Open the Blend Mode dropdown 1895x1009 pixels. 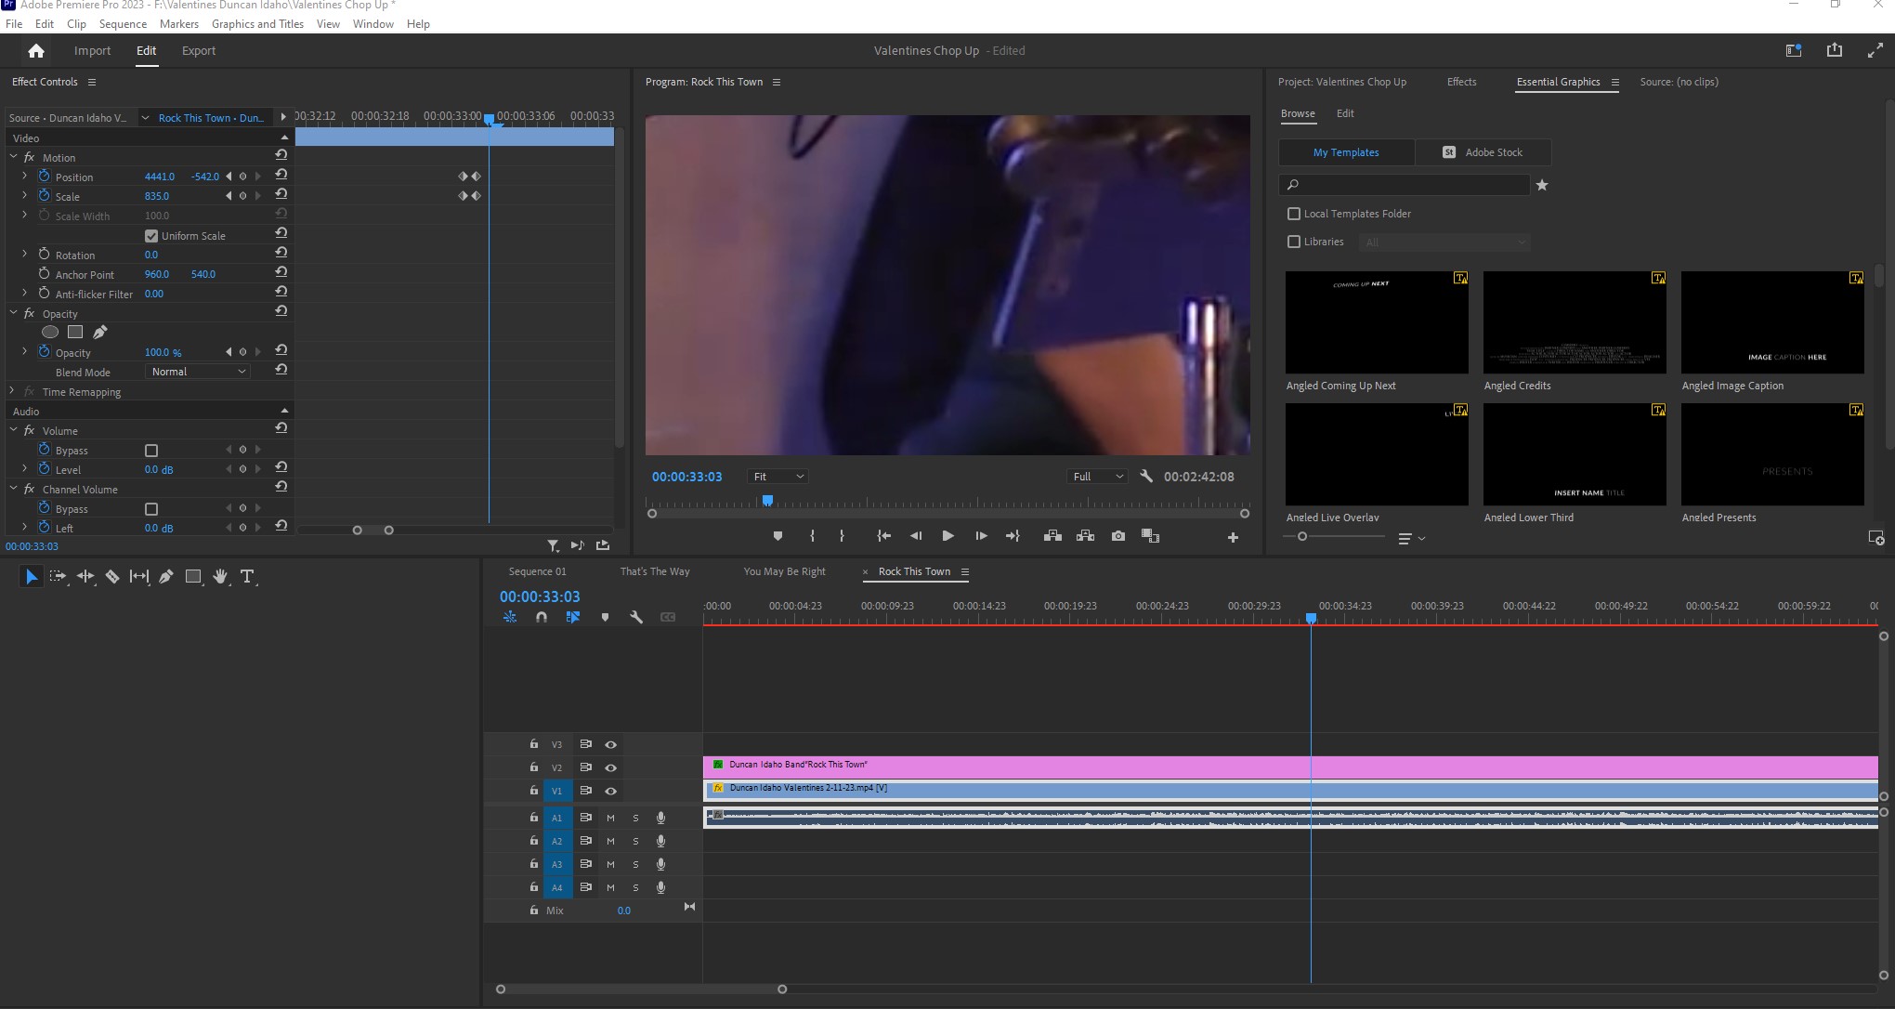(197, 371)
